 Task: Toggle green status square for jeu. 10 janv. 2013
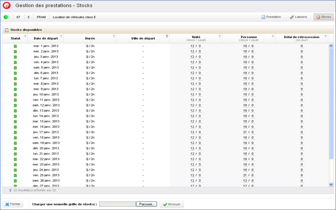(16, 95)
